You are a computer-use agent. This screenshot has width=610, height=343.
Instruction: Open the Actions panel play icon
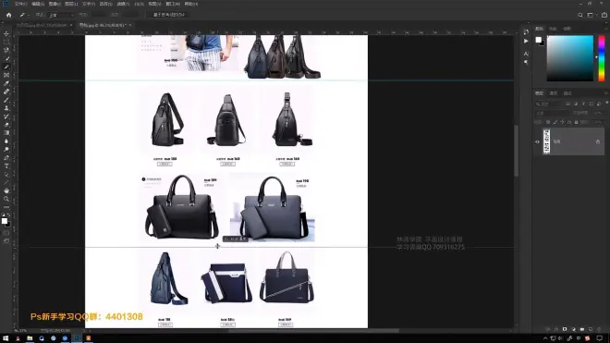click(x=526, y=41)
